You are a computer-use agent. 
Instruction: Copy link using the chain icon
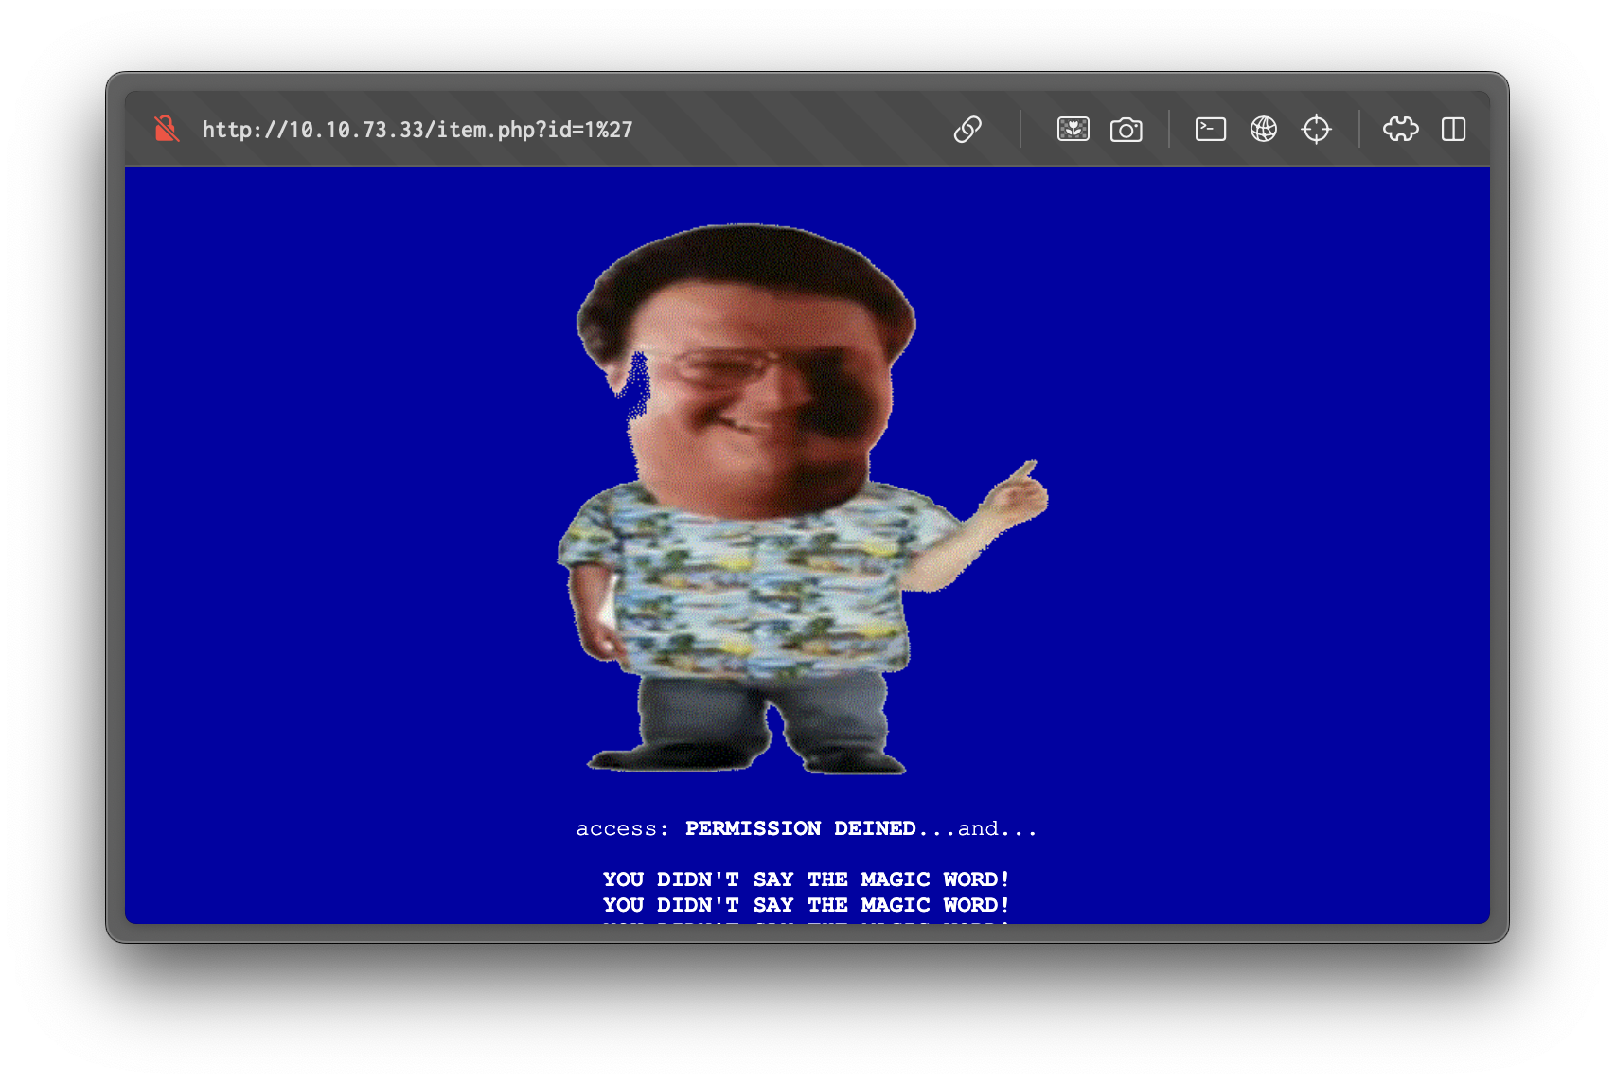[x=967, y=129]
